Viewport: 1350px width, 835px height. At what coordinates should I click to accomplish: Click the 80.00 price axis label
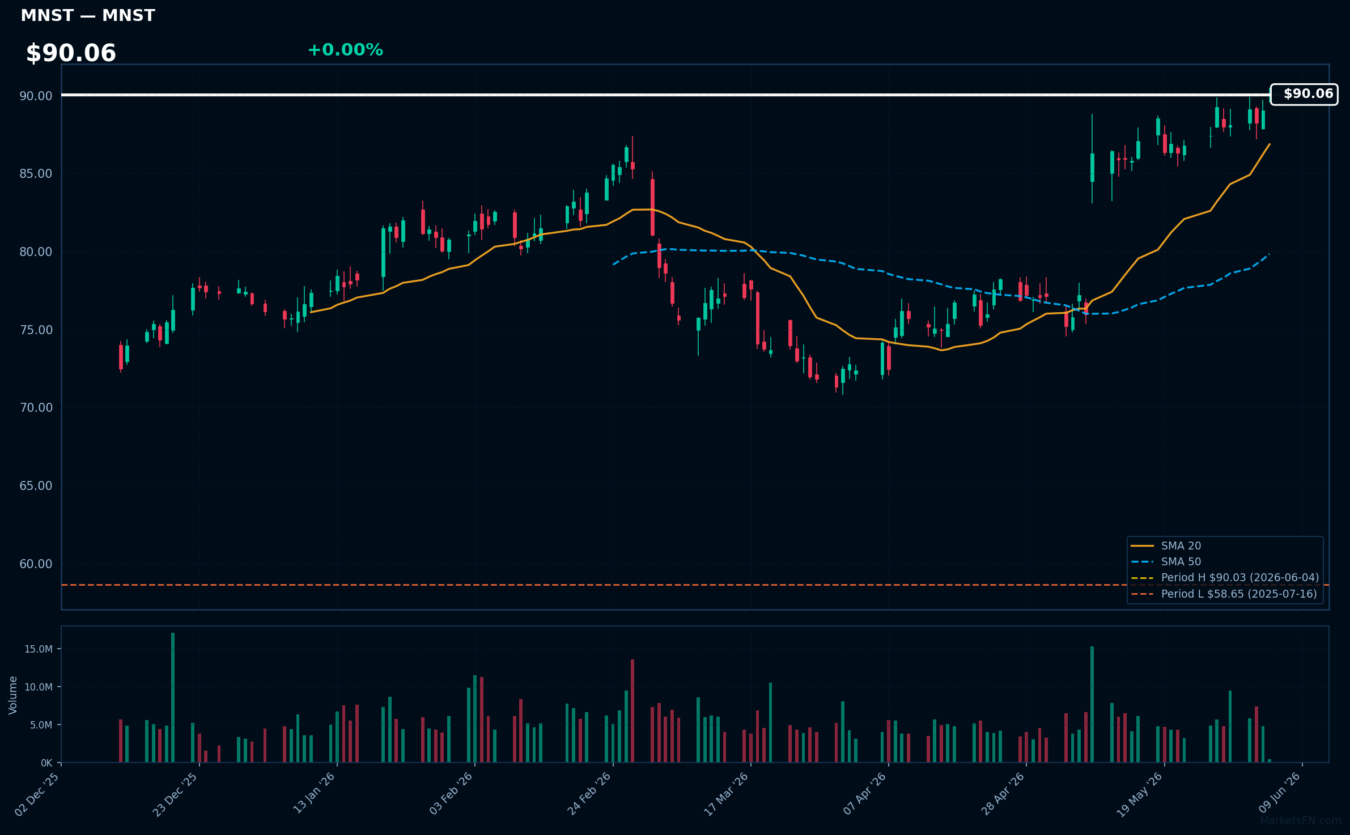point(36,252)
